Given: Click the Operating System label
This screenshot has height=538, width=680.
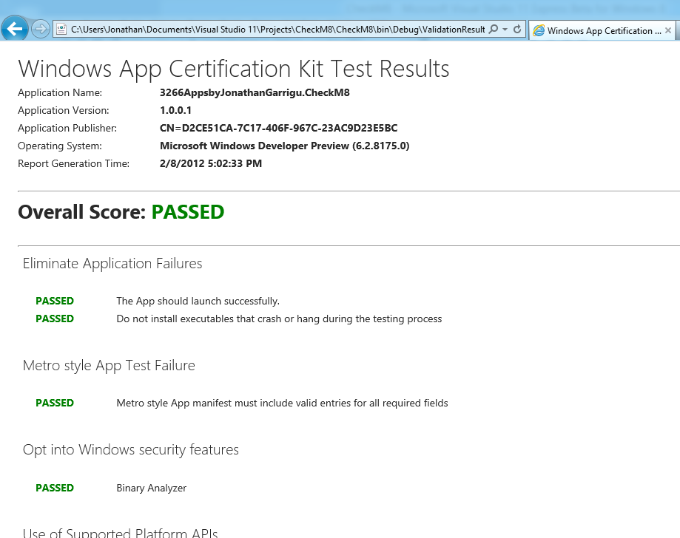Looking at the screenshot, I should tap(60, 146).
